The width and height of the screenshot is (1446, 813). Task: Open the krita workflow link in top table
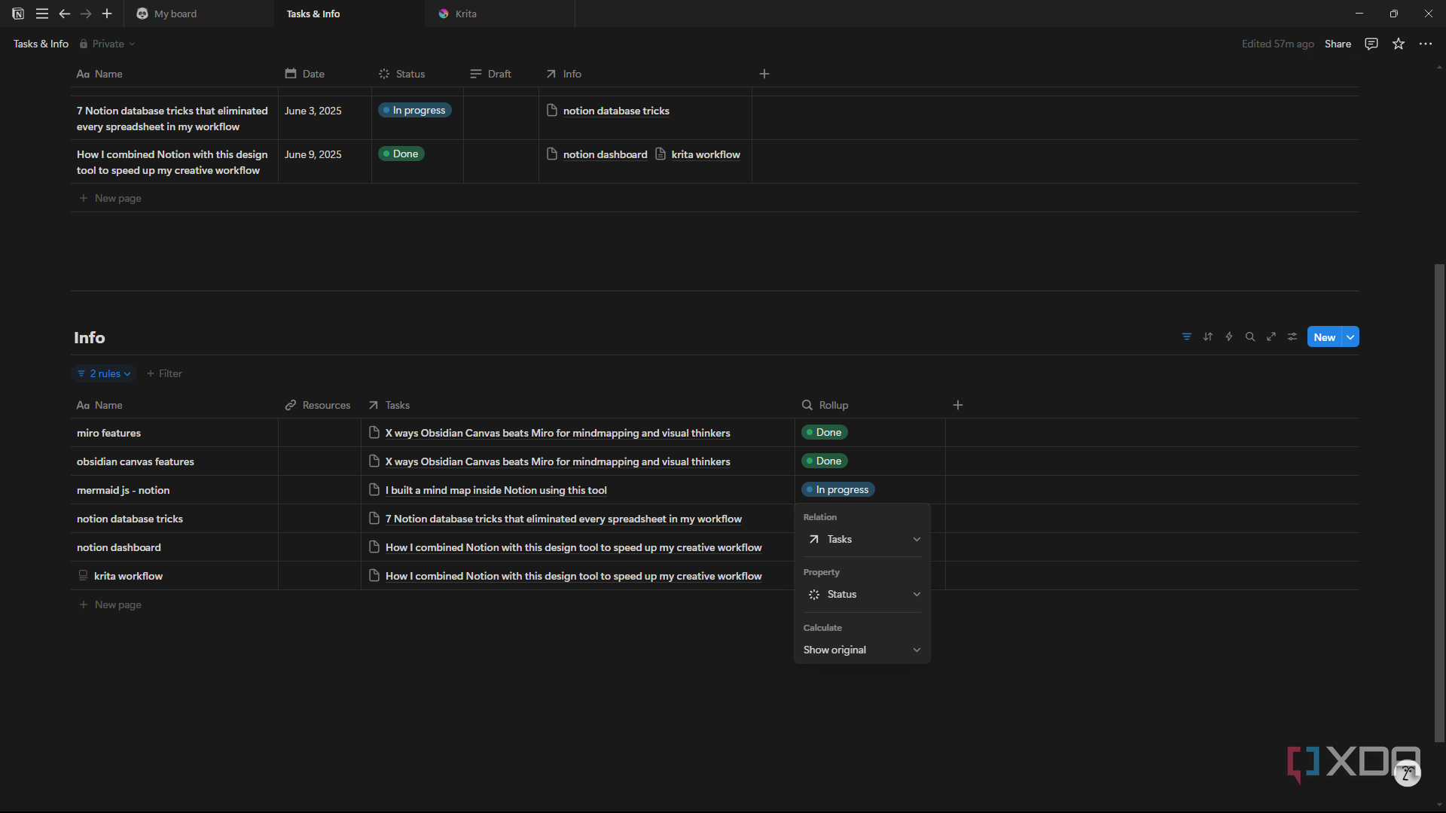(698, 154)
